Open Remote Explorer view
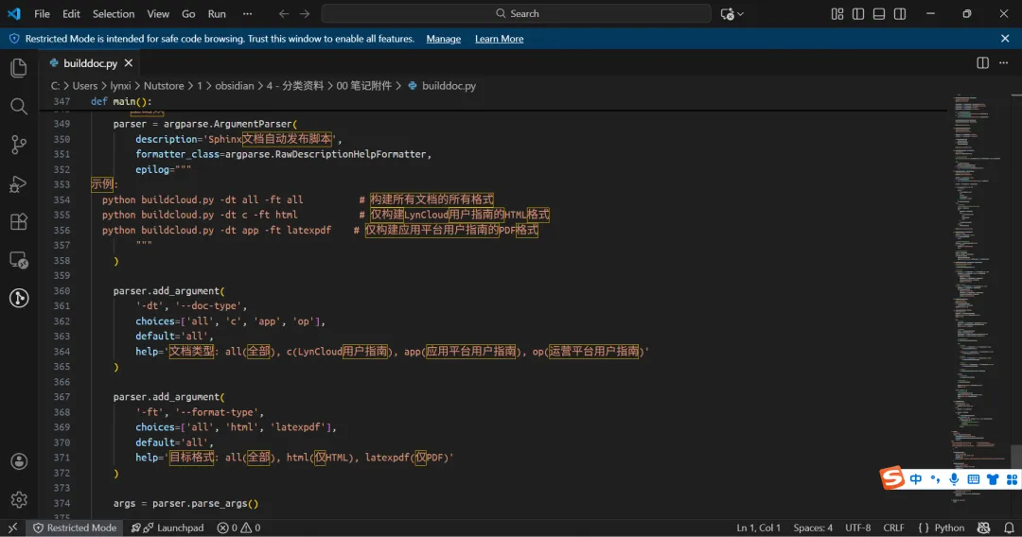1022x537 pixels. 19,260
